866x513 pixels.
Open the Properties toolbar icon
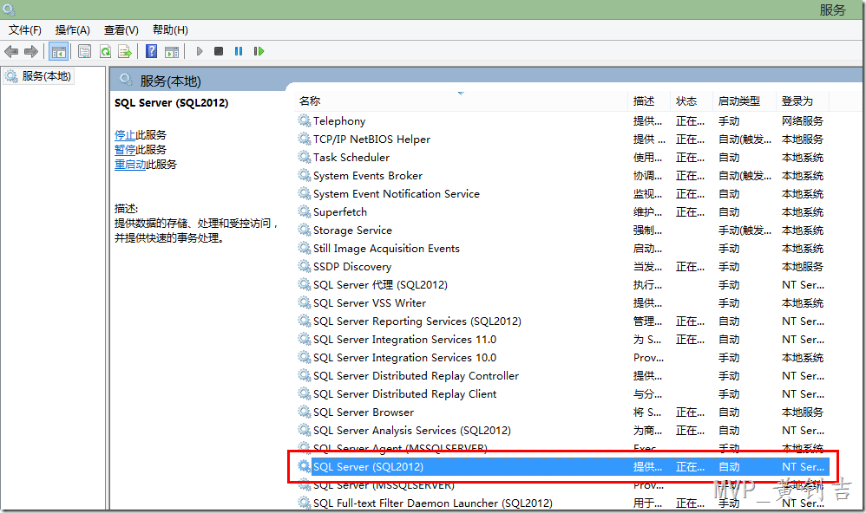pyautogui.click(x=84, y=51)
